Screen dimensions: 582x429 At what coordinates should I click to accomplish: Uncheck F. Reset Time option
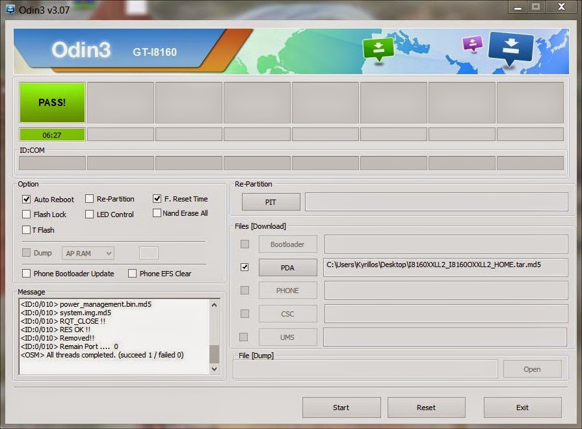(157, 198)
